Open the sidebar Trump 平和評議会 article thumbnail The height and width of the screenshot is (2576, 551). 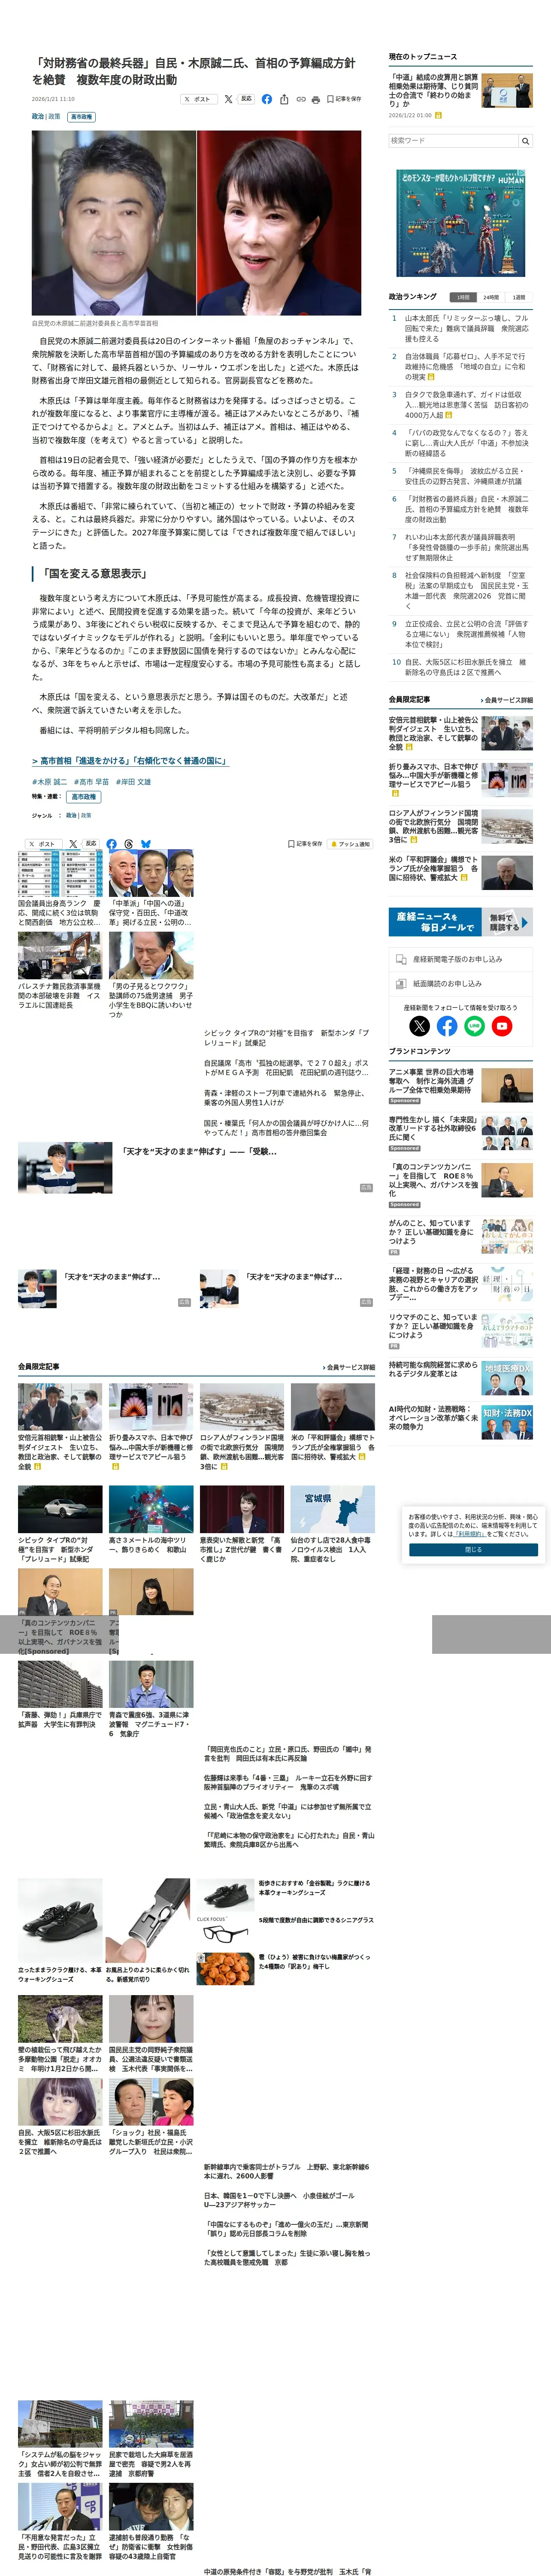507,872
